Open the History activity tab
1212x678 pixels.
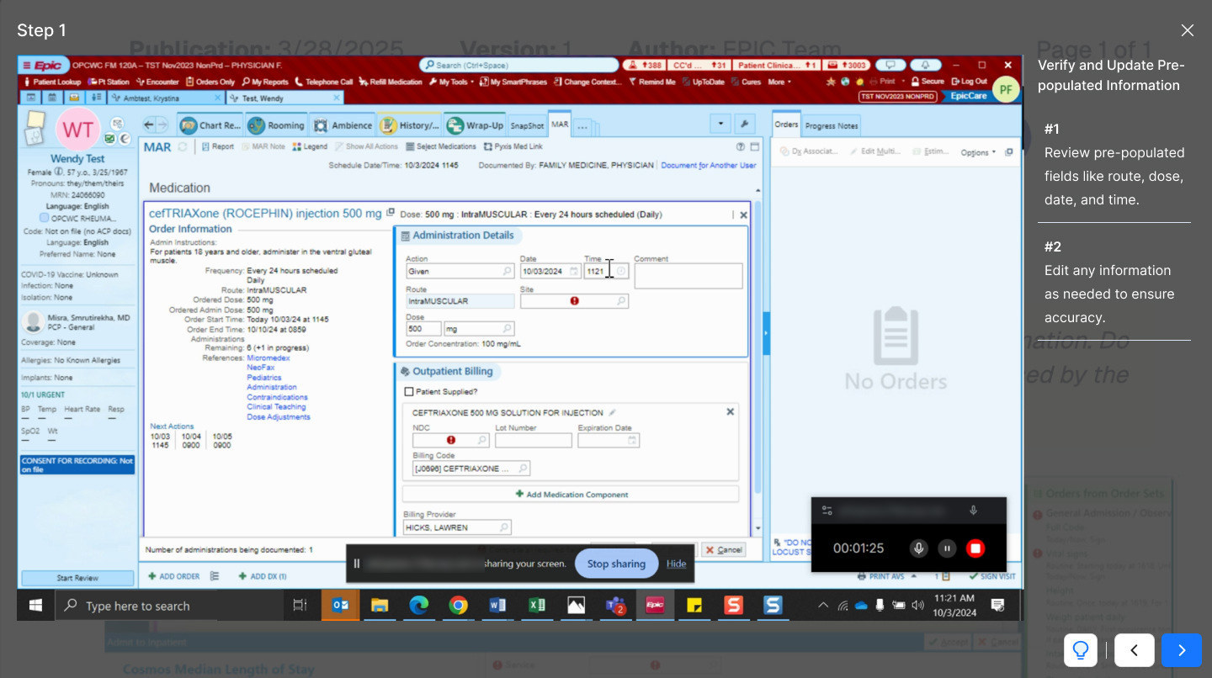point(409,125)
